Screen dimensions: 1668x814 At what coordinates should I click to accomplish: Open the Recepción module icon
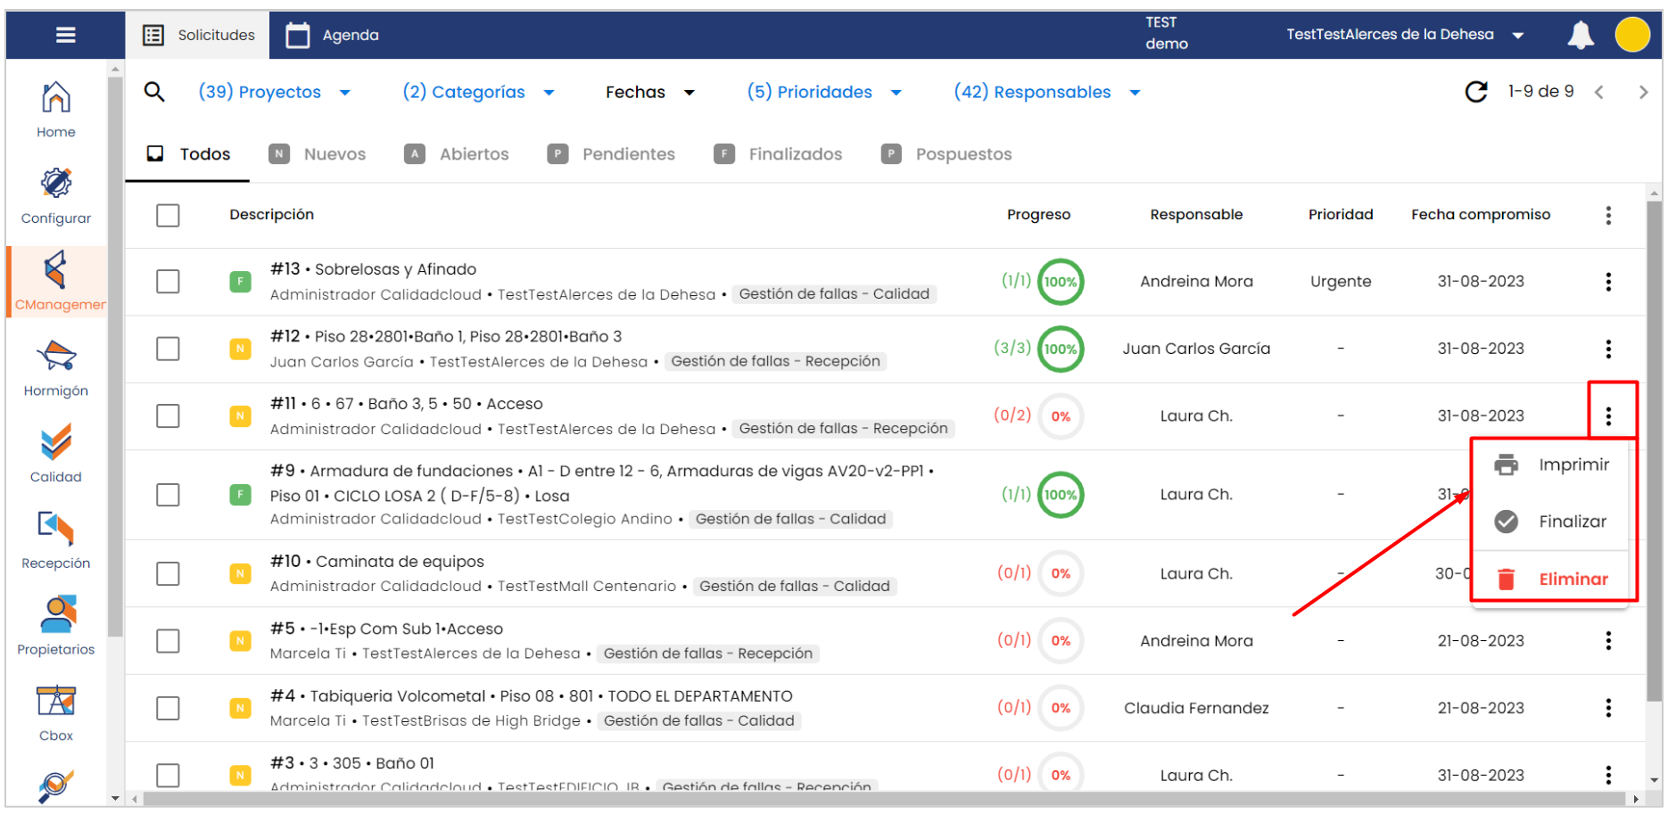[55, 530]
